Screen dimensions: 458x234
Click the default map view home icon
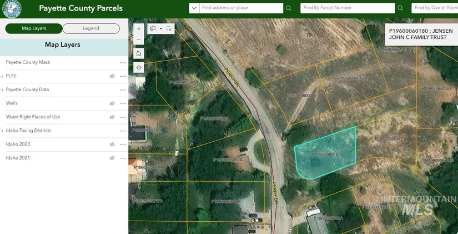[x=138, y=53]
